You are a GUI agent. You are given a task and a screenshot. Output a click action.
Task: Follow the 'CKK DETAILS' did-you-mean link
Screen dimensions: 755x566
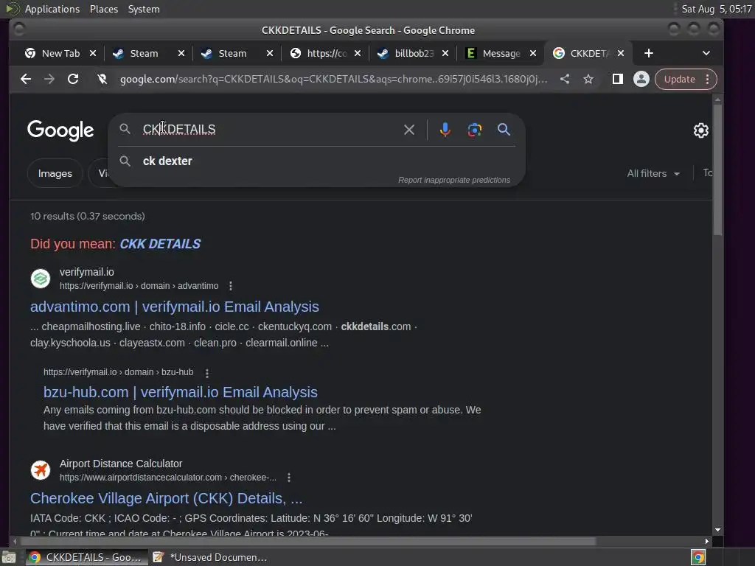(x=160, y=244)
